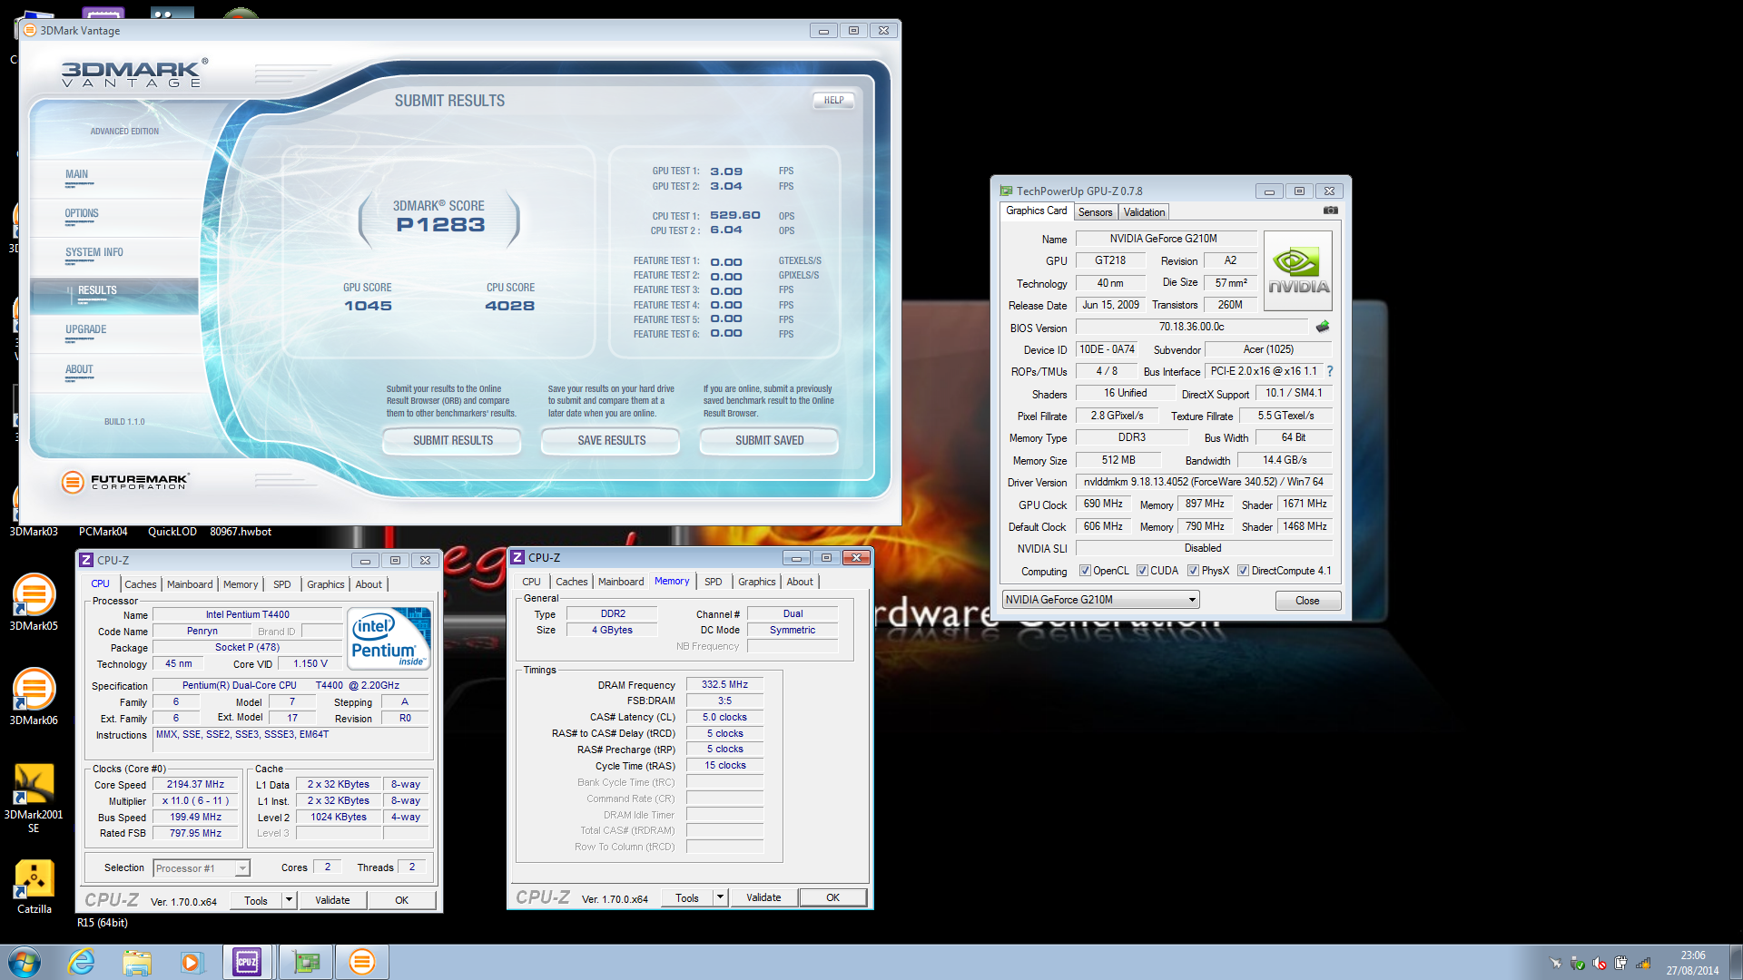Launch Internet Explorer from the taskbar
This screenshot has width=1743, height=980.
(82, 962)
